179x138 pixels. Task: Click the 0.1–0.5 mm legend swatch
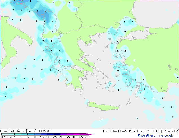(5, 134)
